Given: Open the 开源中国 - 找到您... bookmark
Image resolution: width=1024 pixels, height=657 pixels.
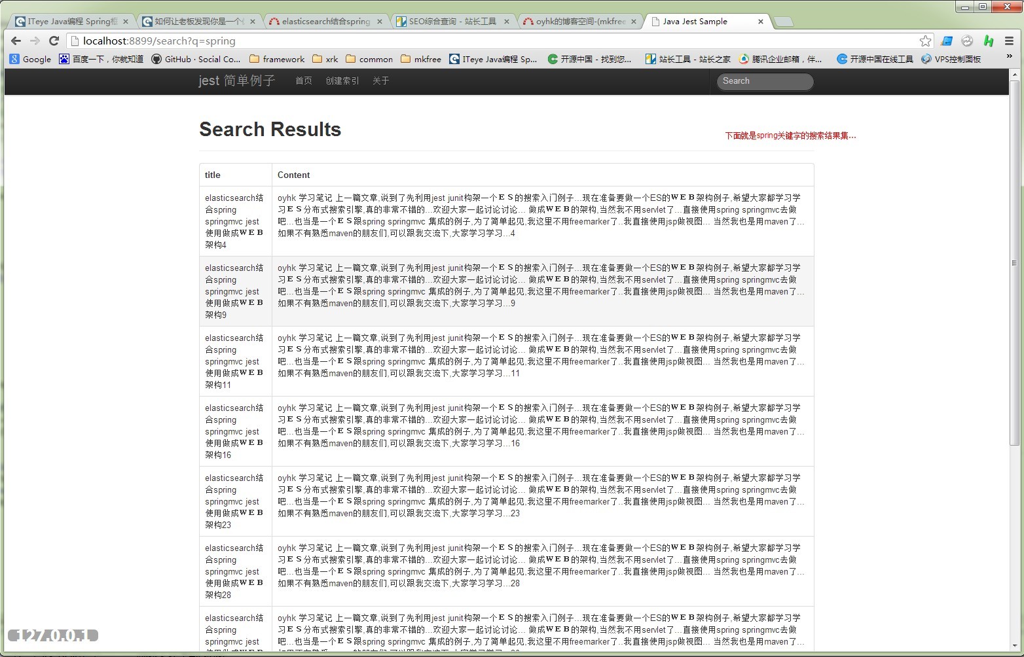Looking at the screenshot, I should [x=589, y=59].
